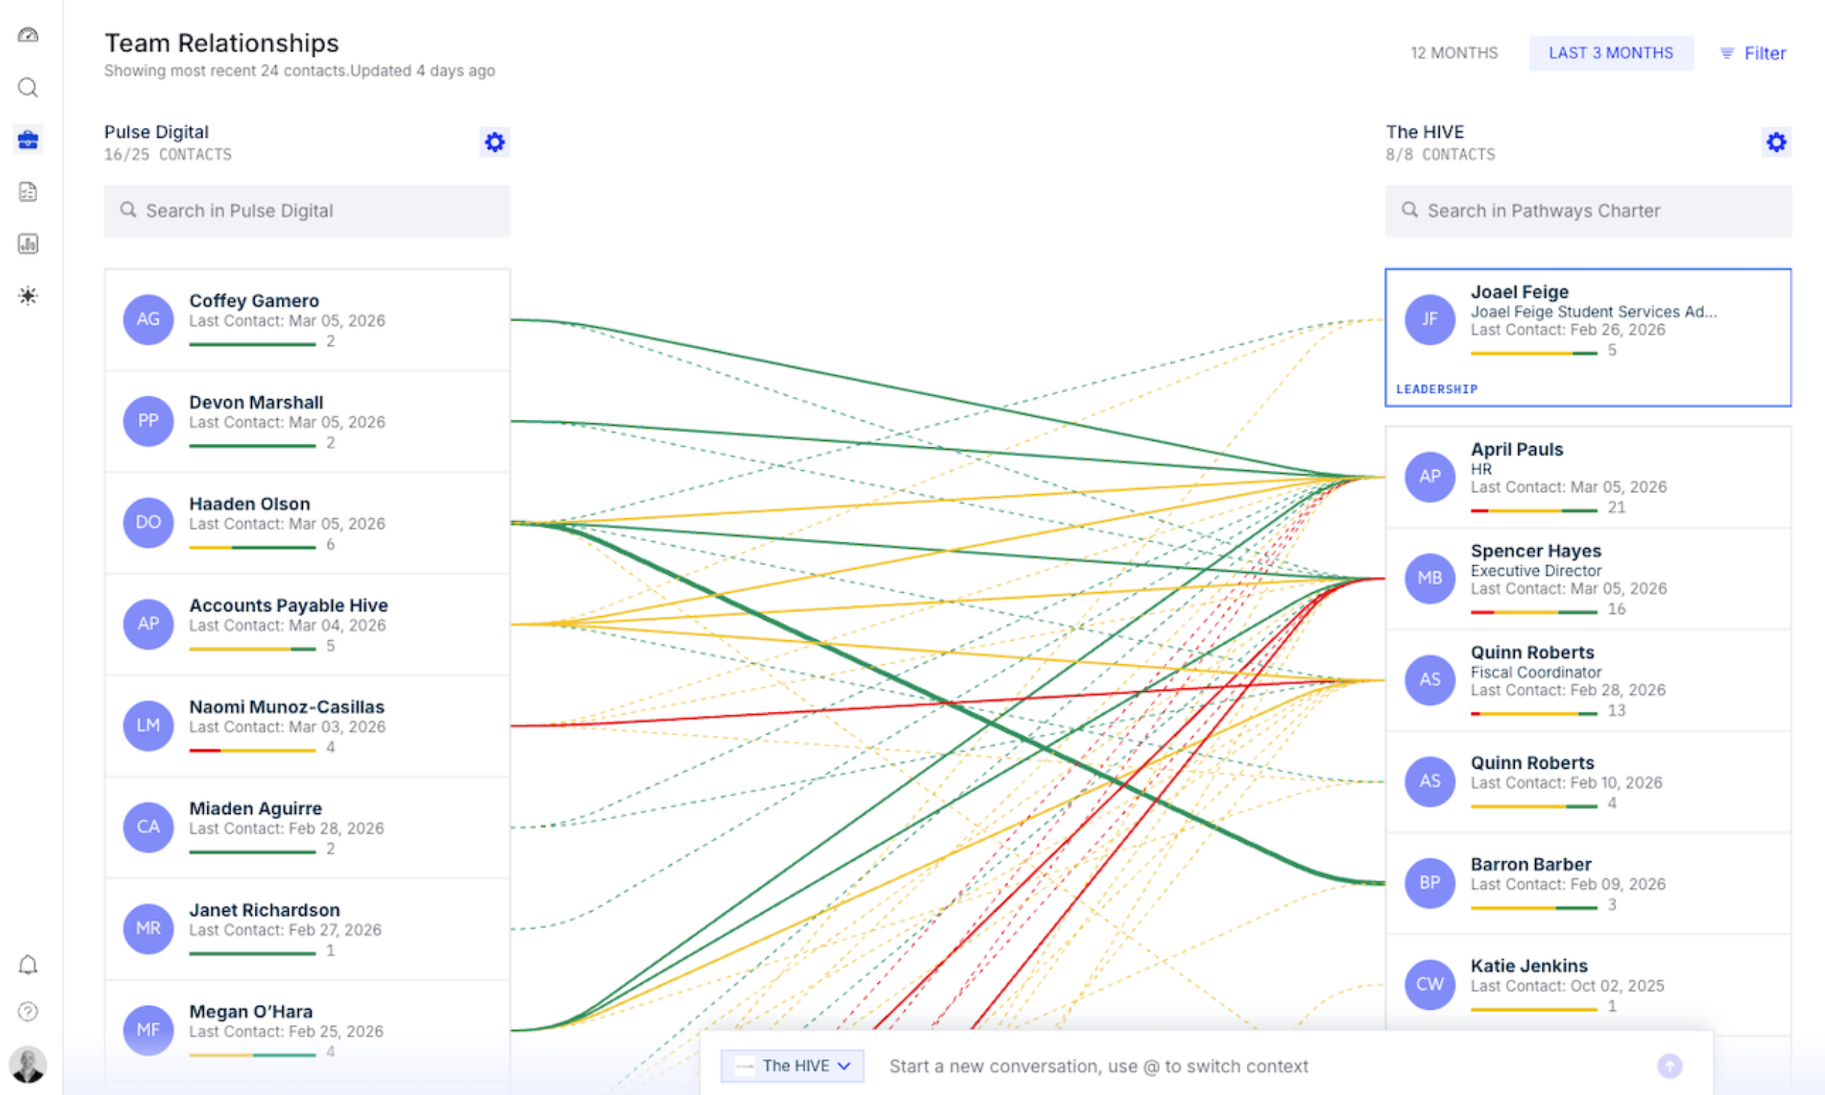1825x1095 pixels.
Task: Click the send arrow button in chat bar
Action: click(1670, 1067)
